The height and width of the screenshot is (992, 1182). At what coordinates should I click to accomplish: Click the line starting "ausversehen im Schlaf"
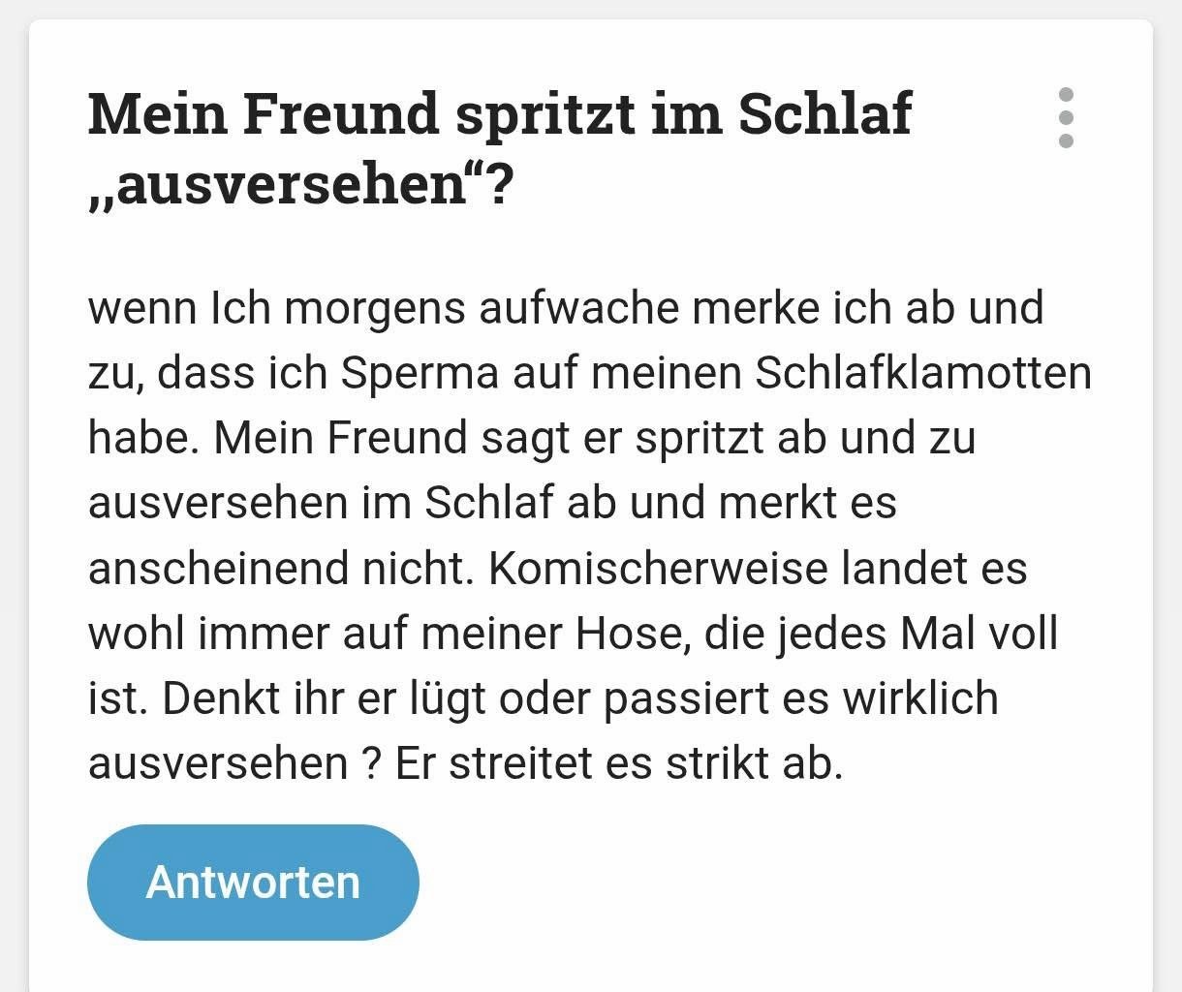[x=492, y=503]
